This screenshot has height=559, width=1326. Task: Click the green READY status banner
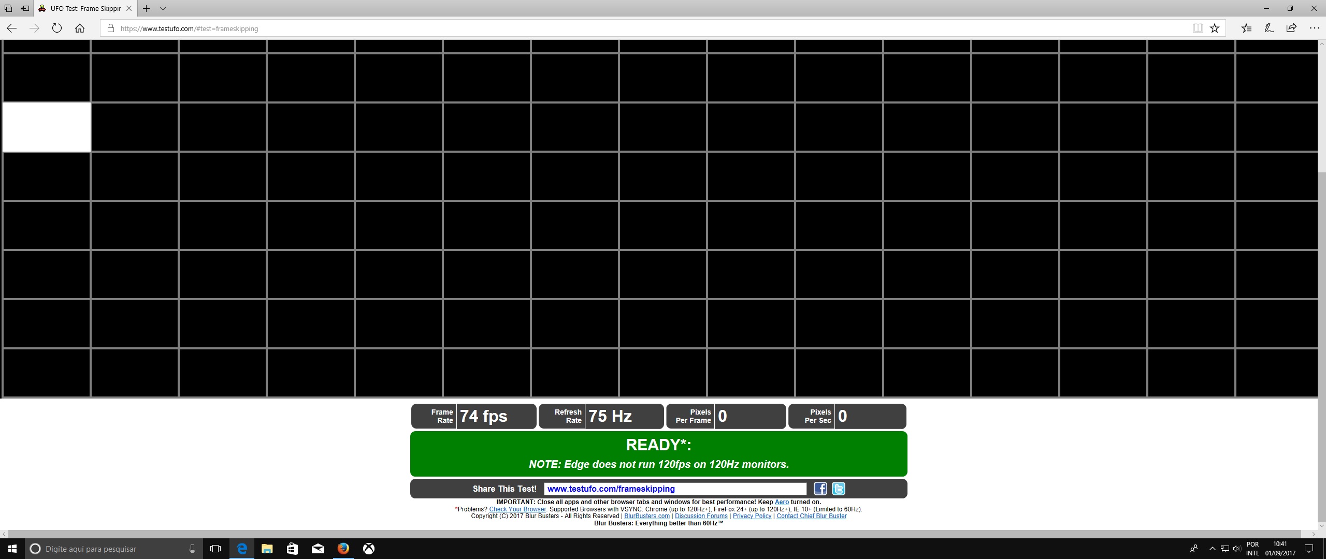[x=659, y=454]
